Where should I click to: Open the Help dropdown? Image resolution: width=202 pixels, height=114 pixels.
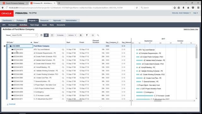[195, 13]
